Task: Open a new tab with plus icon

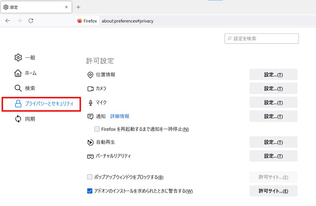Action: tap(78, 7)
